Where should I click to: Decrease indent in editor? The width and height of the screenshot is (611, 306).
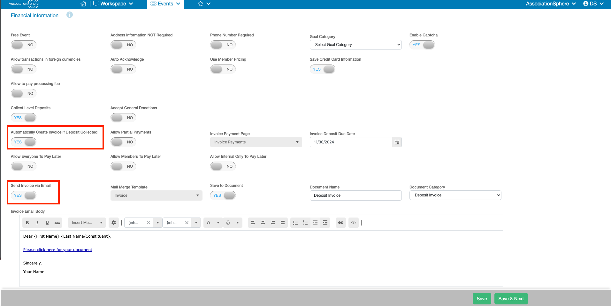[315, 223]
